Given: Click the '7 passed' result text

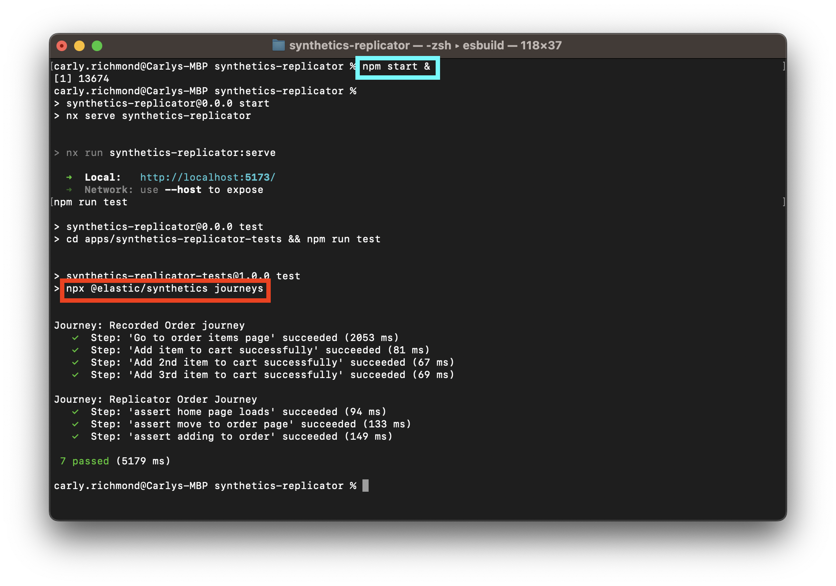Looking at the screenshot, I should [x=85, y=461].
